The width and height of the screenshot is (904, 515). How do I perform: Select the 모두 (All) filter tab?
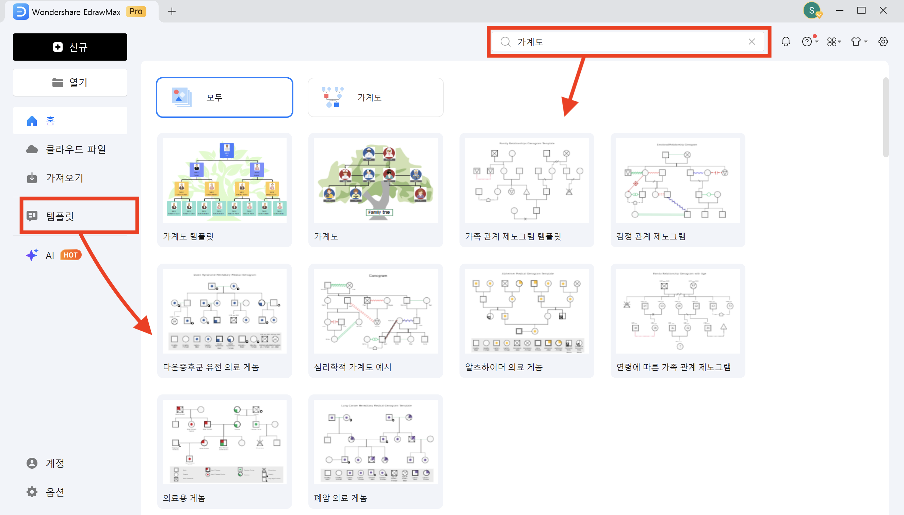click(x=224, y=97)
